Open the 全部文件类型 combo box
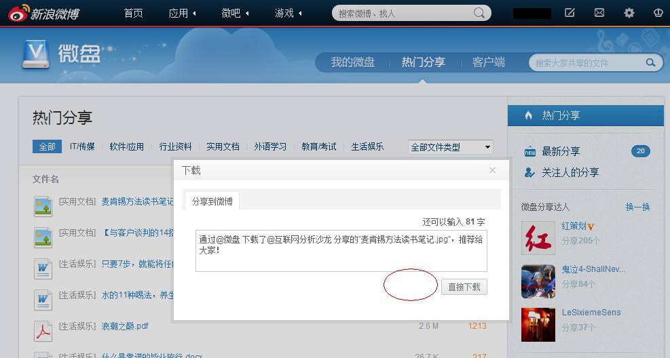 [x=450, y=147]
